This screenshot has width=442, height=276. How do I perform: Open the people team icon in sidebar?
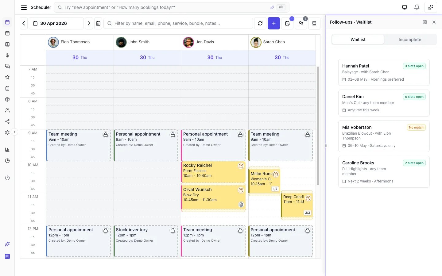(7, 110)
